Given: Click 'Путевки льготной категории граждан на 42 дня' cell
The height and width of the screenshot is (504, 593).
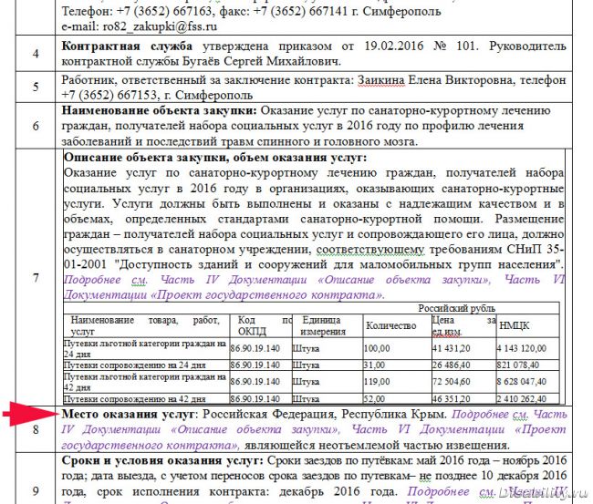Looking at the screenshot, I should (145, 382).
